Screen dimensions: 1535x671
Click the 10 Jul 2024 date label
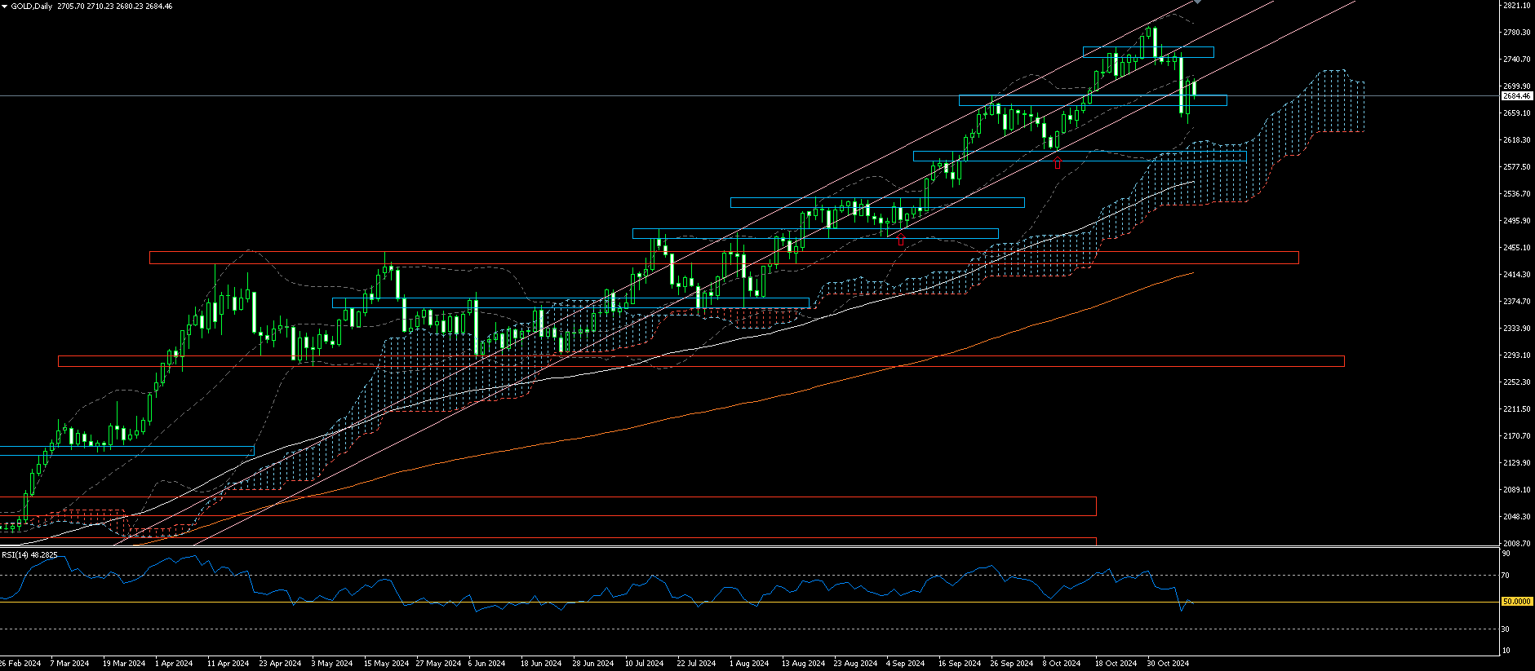(x=645, y=664)
